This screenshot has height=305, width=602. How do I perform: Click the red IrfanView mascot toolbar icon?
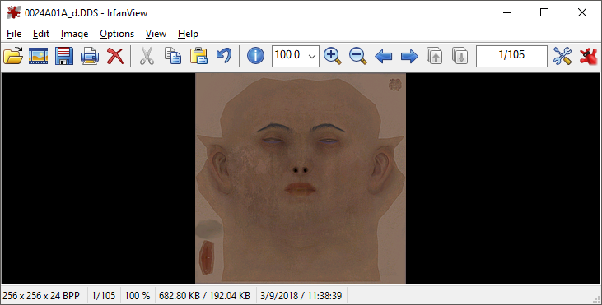pos(588,56)
